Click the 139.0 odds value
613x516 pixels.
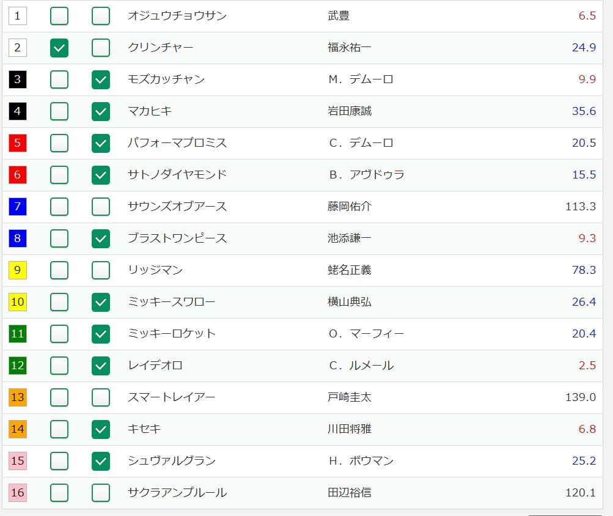581,397
